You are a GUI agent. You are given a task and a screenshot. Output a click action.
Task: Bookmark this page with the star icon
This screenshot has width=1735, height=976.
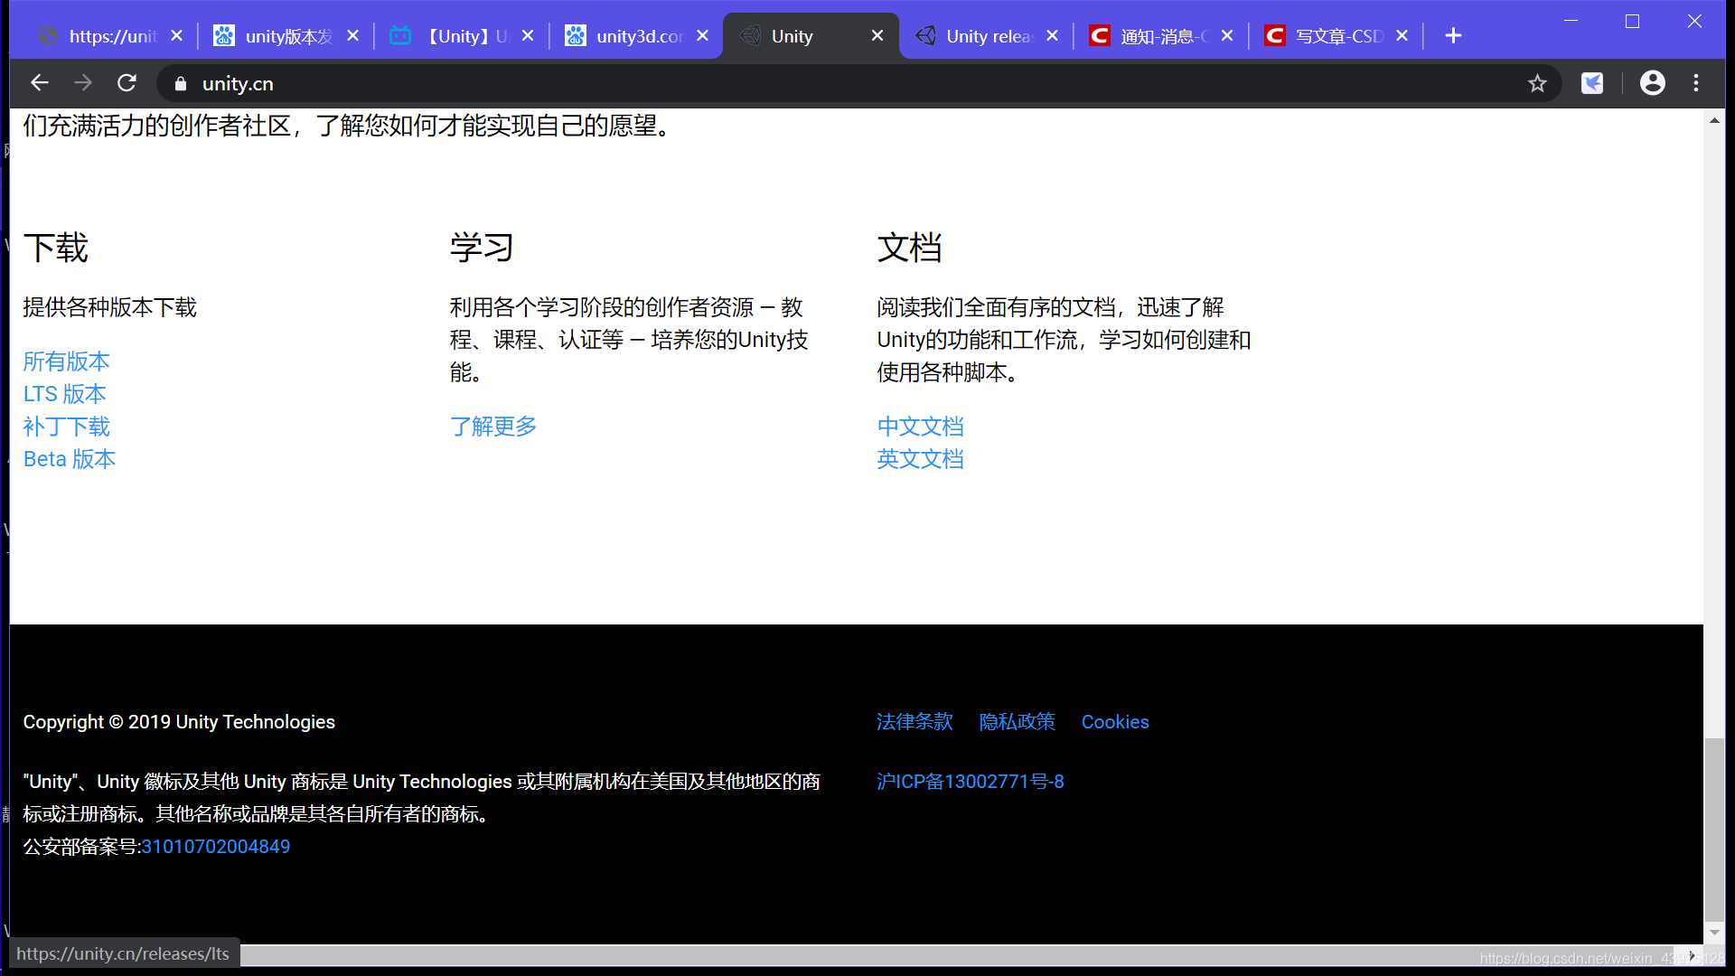[x=1537, y=84]
